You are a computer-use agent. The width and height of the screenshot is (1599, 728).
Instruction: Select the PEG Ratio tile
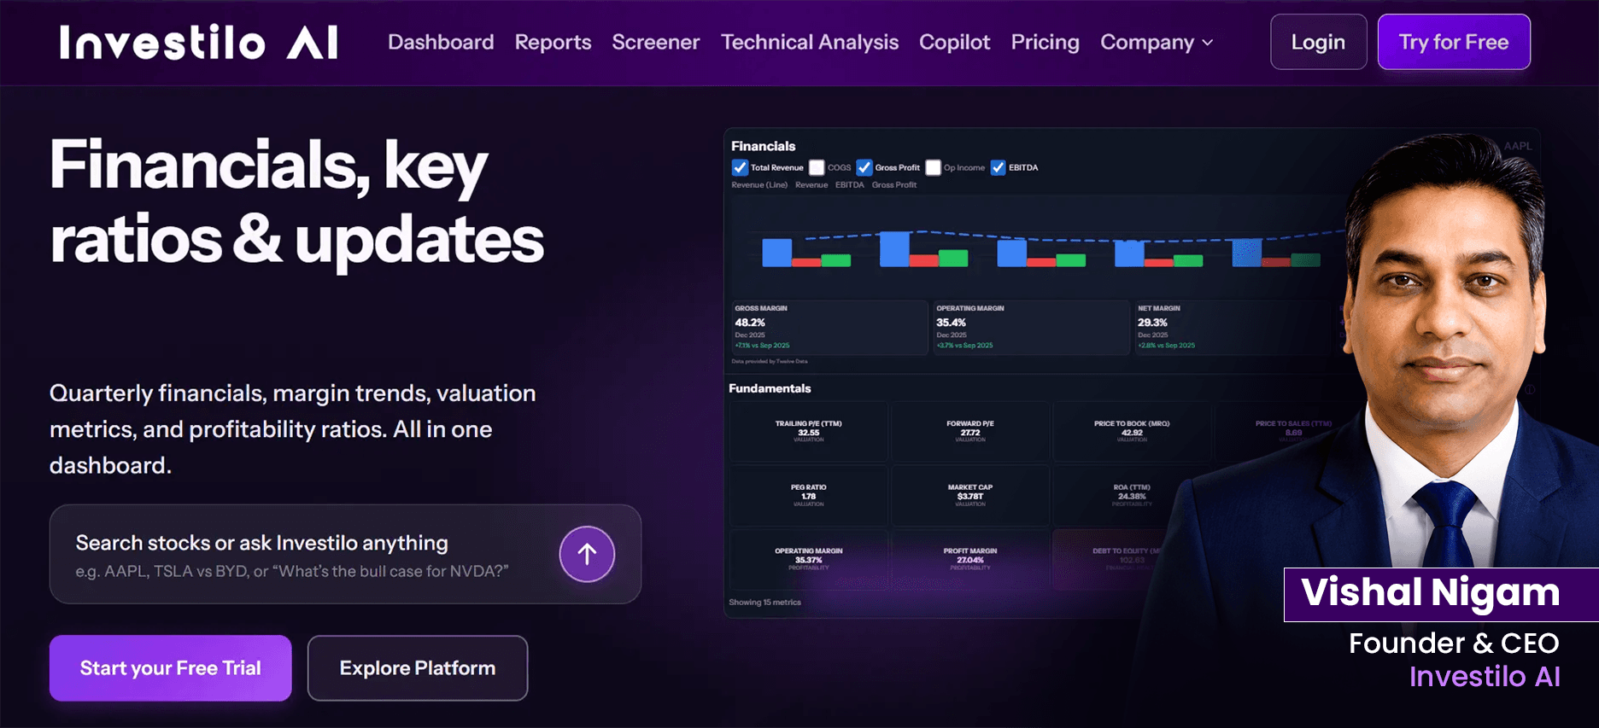(808, 496)
